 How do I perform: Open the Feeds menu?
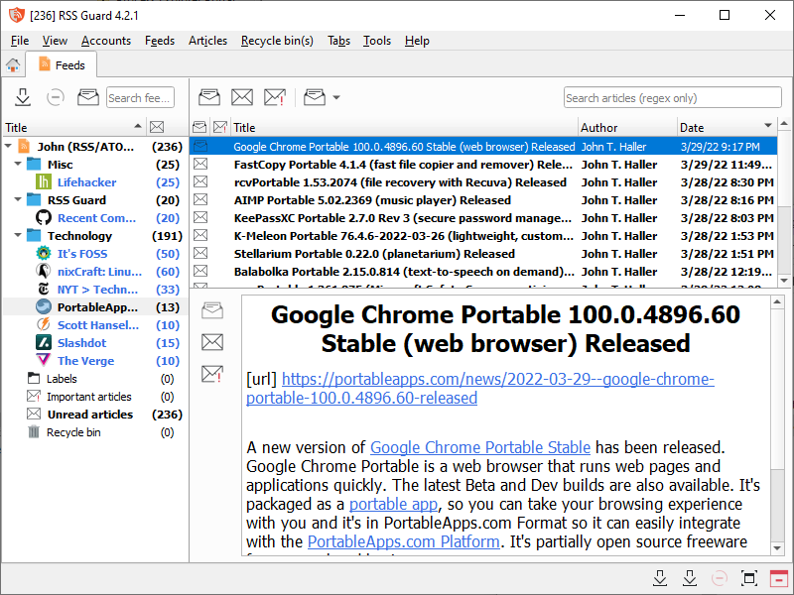(x=159, y=41)
